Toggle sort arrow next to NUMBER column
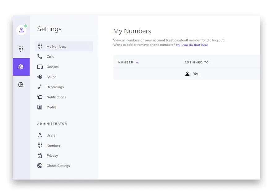 tap(137, 63)
